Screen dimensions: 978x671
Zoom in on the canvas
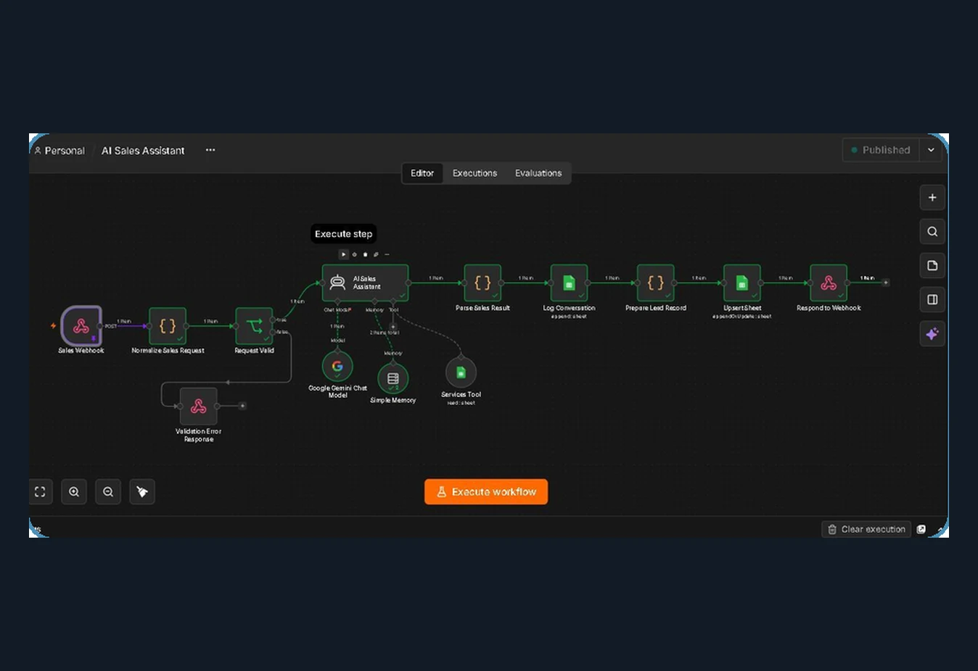click(x=74, y=491)
